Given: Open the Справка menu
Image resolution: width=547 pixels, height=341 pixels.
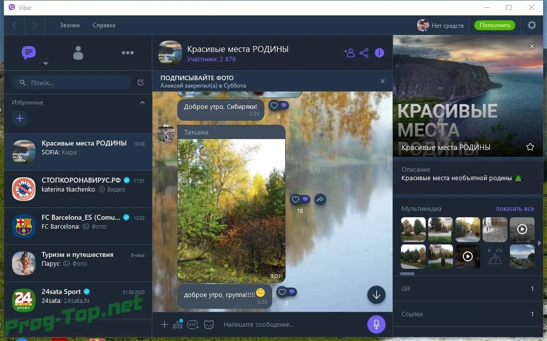Looking at the screenshot, I should (104, 25).
